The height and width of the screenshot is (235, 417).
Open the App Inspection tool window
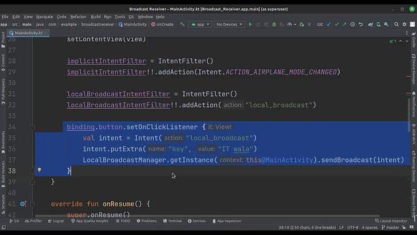point(227,221)
